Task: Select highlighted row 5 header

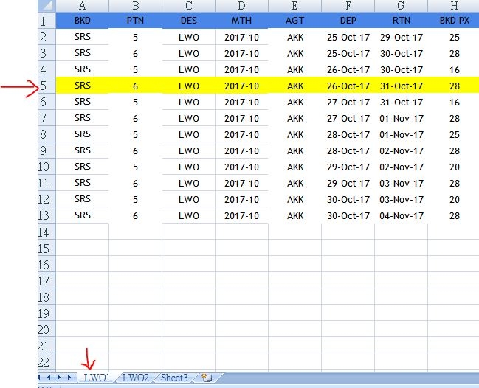Action: [x=46, y=86]
